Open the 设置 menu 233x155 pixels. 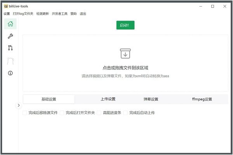pyautogui.click(x=7, y=14)
